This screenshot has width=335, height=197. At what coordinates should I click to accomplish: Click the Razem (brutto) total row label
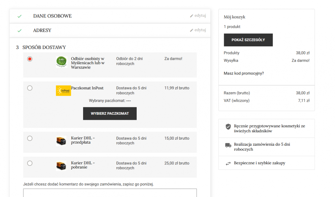click(x=237, y=93)
